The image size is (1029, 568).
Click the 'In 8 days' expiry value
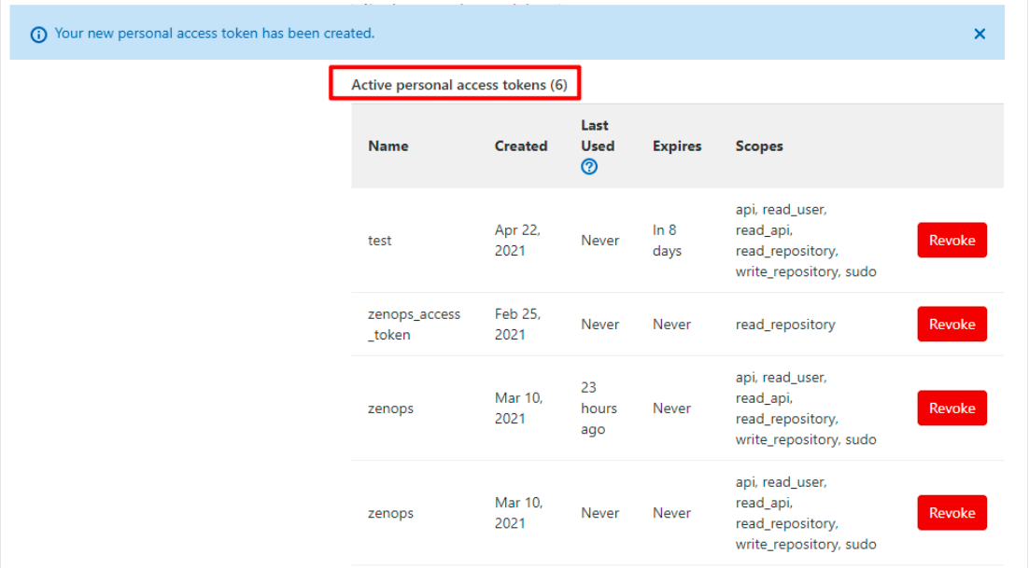point(667,240)
